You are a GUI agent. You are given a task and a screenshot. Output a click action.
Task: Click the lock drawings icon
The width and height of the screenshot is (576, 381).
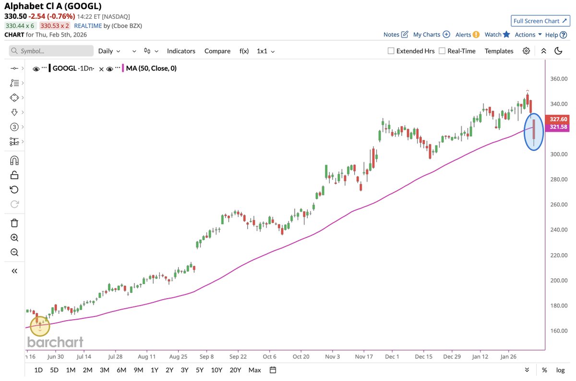click(14, 175)
